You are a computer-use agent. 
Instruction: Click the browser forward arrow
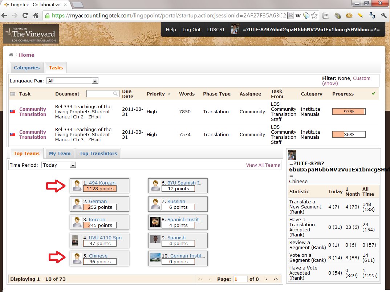tap(15, 16)
